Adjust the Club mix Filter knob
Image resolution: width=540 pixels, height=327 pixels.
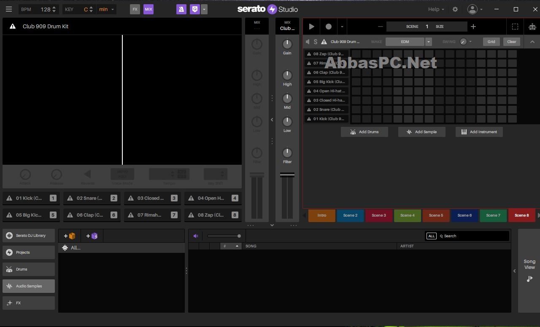point(287,153)
